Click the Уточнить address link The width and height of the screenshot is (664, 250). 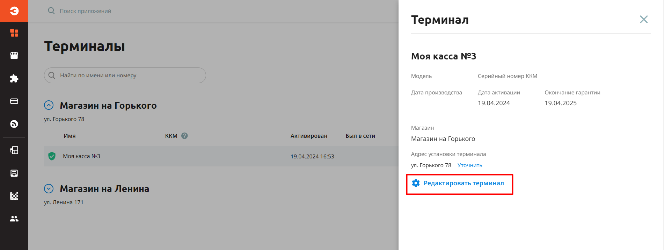tap(470, 165)
